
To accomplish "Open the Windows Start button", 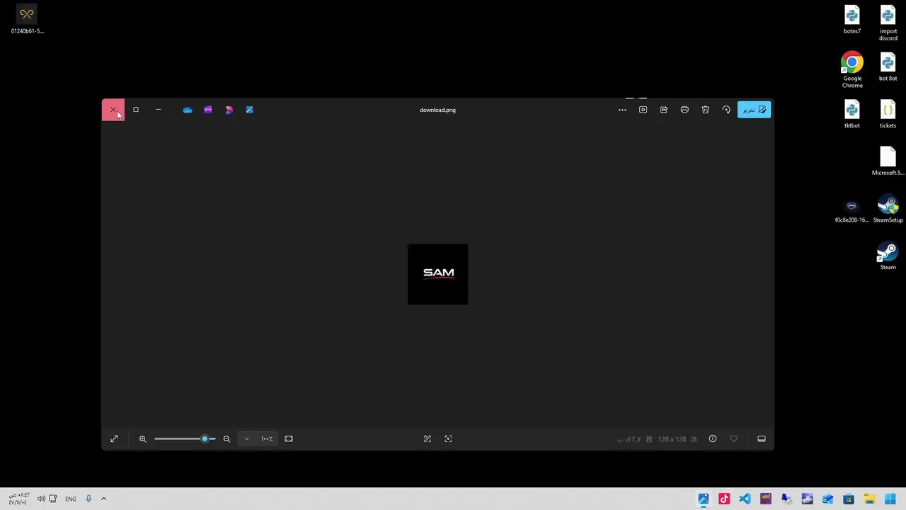I will pyautogui.click(x=890, y=499).
